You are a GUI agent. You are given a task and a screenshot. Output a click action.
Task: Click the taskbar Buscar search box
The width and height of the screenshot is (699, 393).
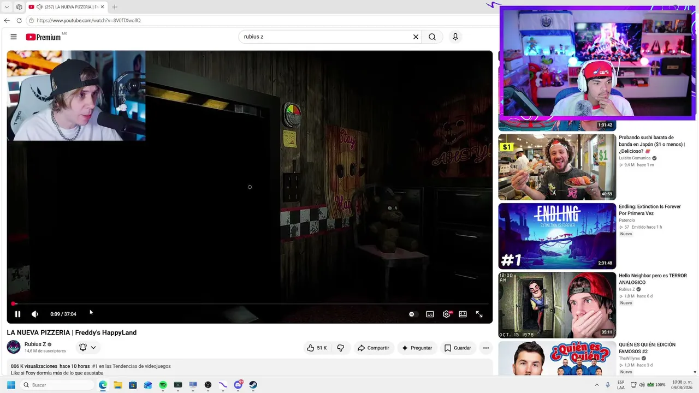point(57,385)
